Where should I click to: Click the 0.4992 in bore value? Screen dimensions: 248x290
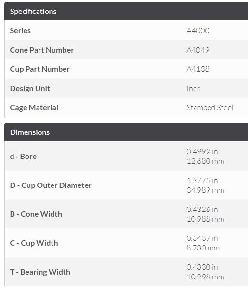(x=202, y=152)
